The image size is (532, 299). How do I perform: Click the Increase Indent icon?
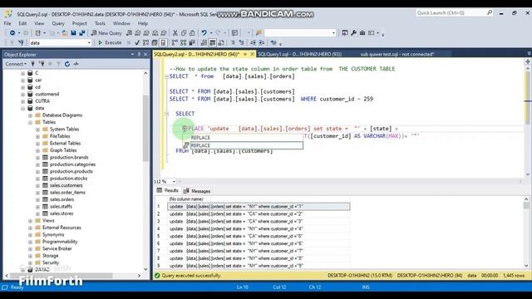(262, 42)
